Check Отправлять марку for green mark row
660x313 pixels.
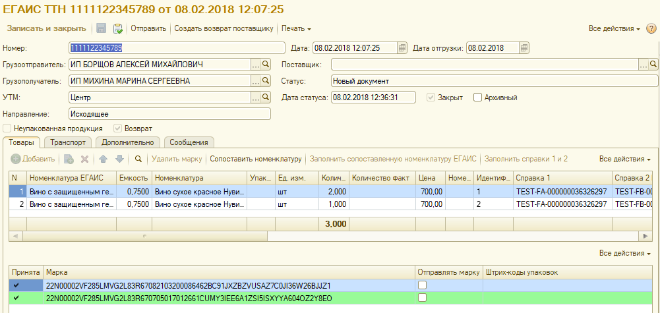(x=422, y=298)
